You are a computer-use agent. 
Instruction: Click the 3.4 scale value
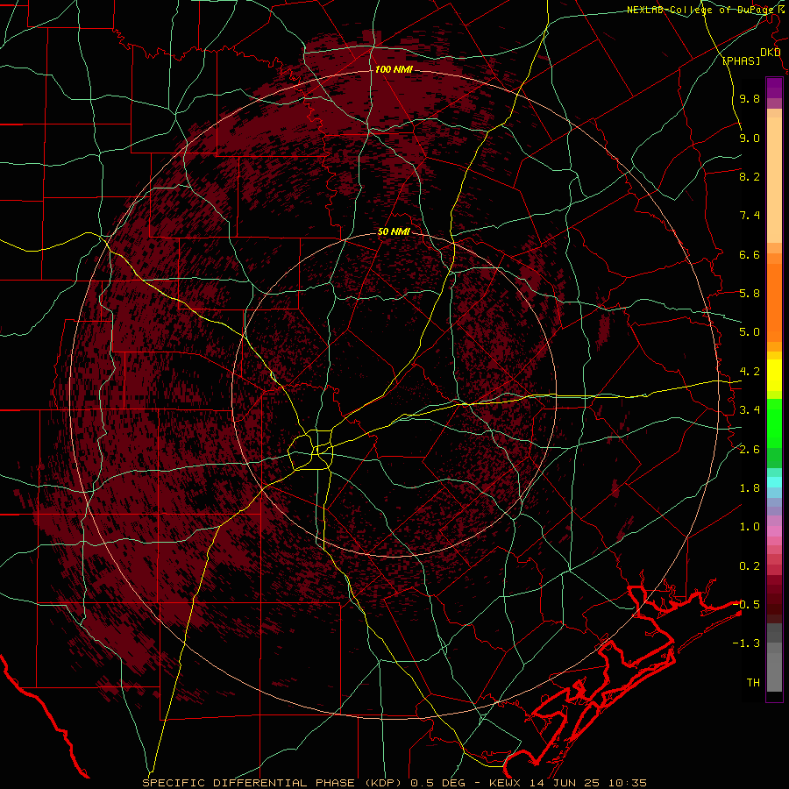[750, 410]
